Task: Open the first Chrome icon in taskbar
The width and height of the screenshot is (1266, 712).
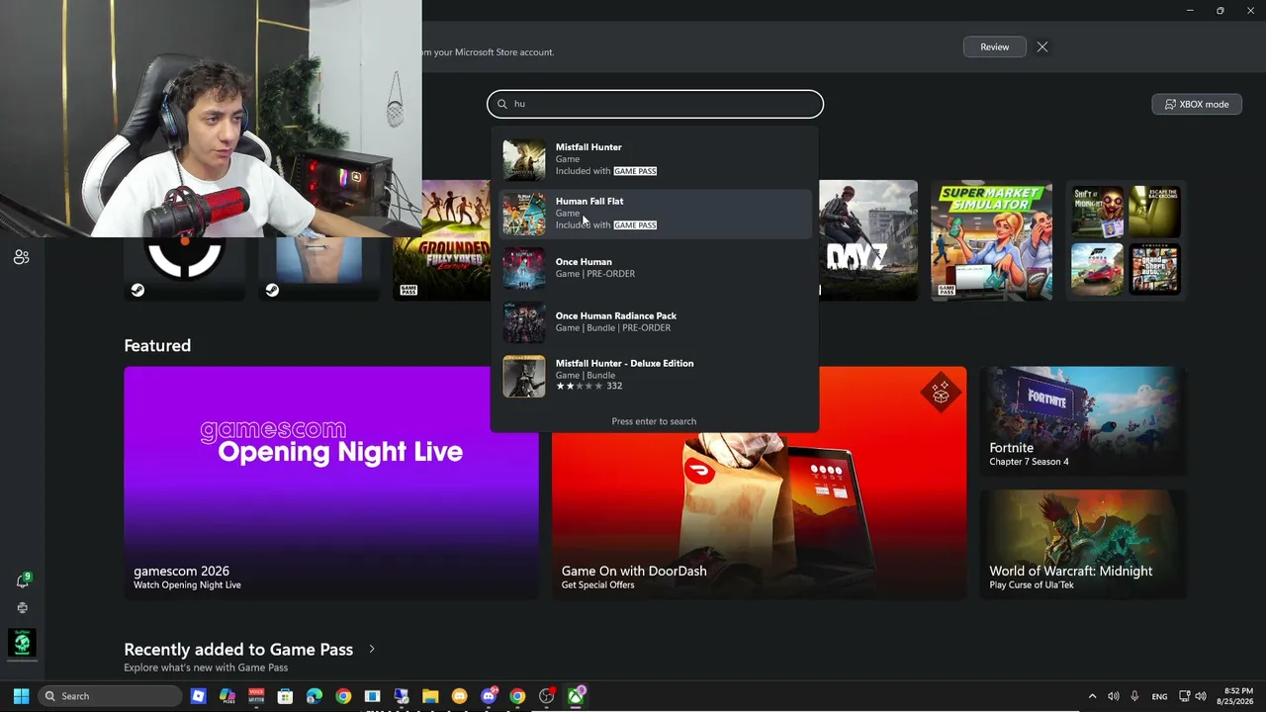Action: tap(343, 696)
